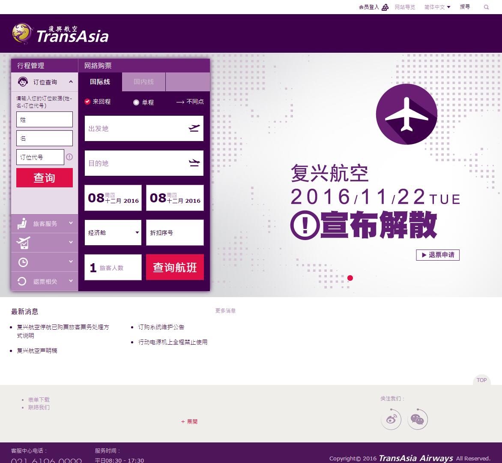Open the 网络购票 panel header
Viewport: 502px width, 463px height.
tap(144, 66)
